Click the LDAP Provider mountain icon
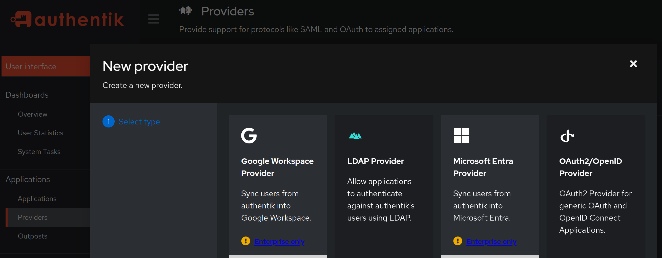 (355, 135)
